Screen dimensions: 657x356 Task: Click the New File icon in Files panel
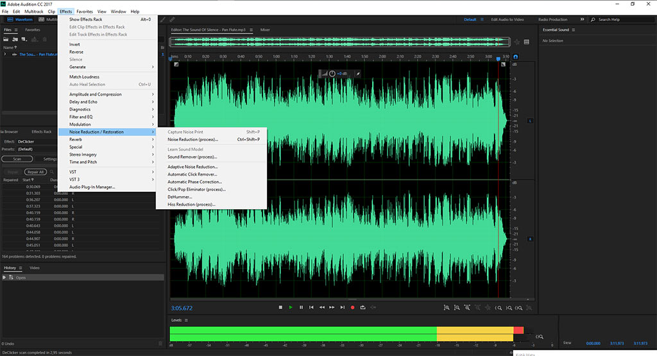point(24,39)
